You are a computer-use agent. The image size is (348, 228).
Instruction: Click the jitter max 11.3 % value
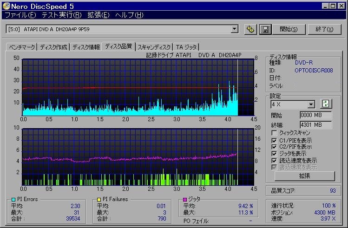coord(246,213)
